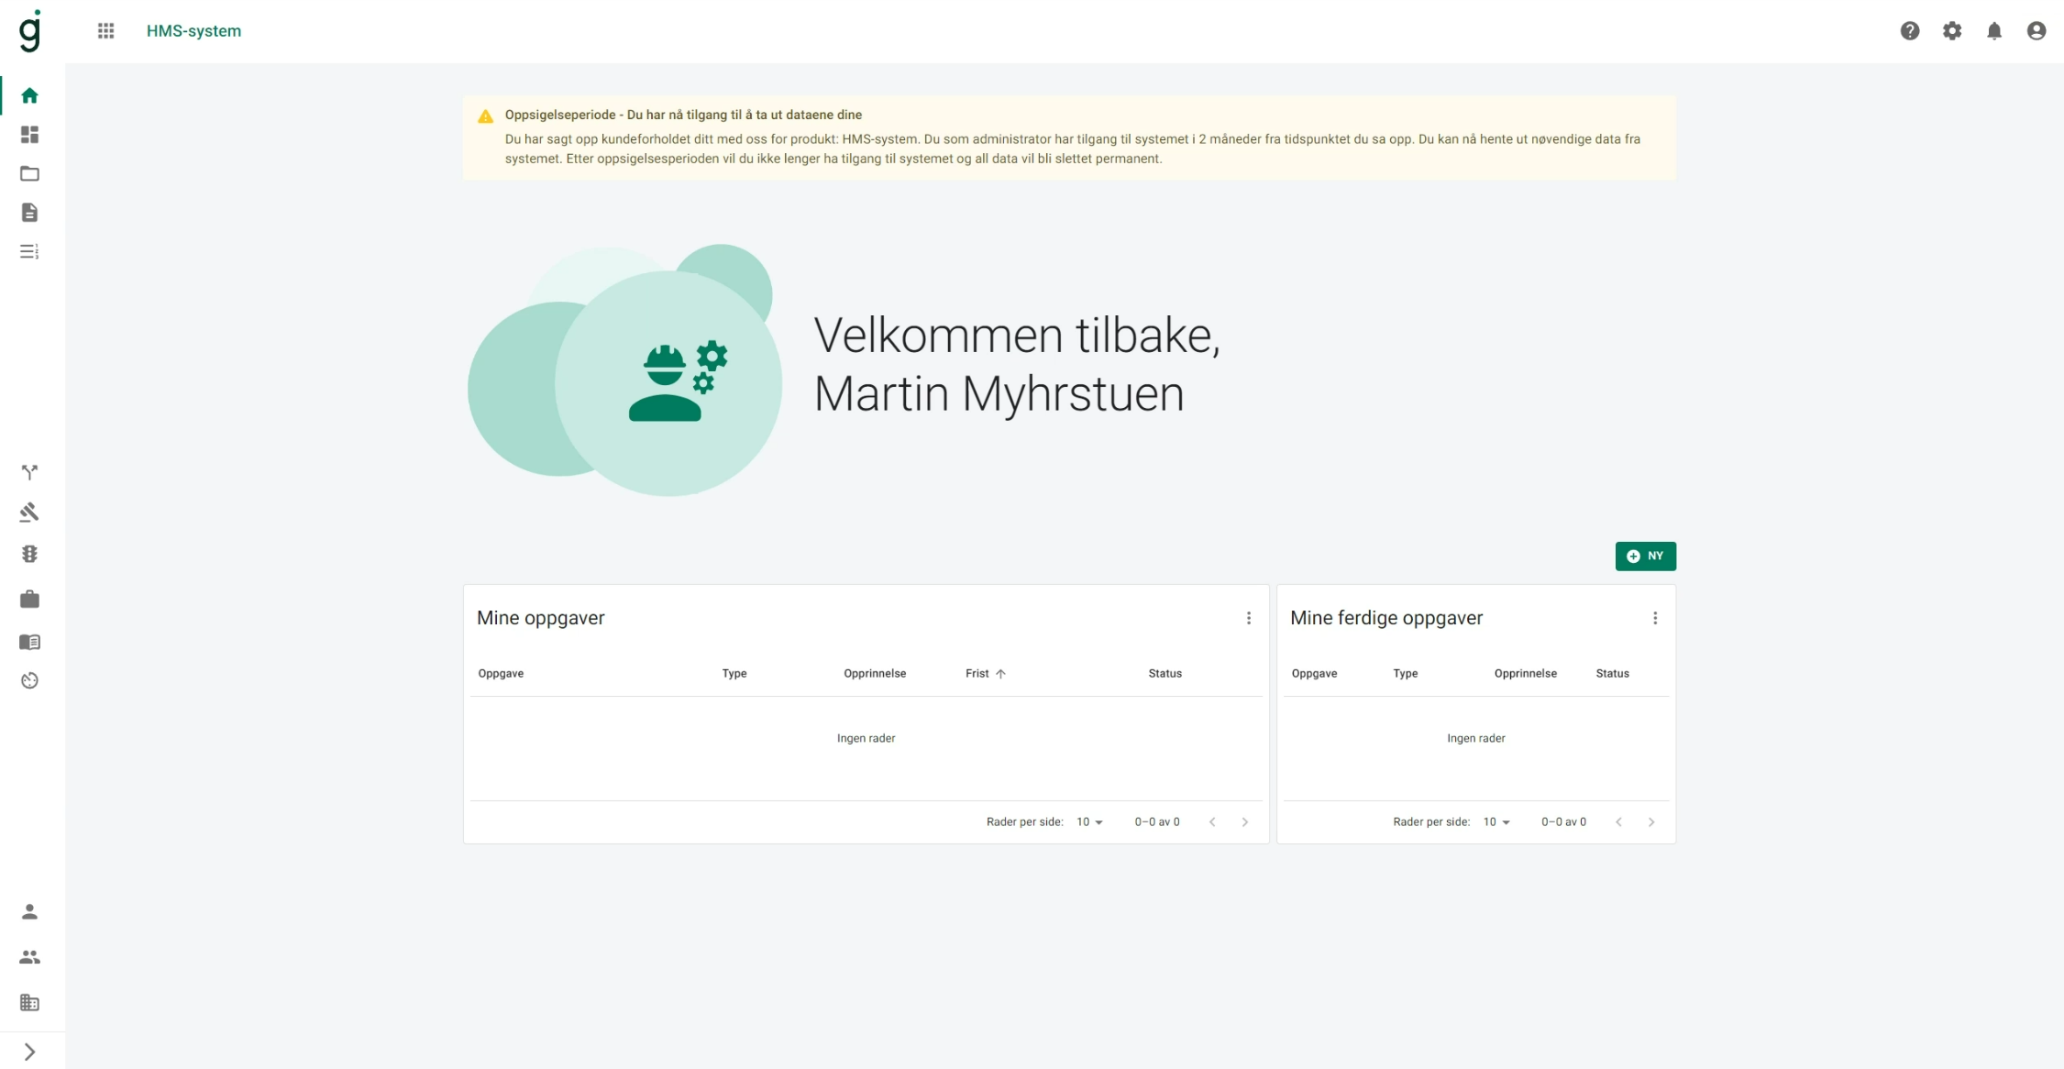Viewport: 2064px width, 1069px height.
Task: Open the open-book sidebar icon
Action: point(29,642)
